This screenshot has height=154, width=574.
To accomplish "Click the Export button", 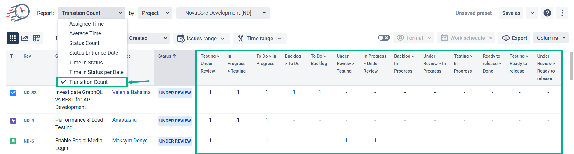I will tap(514, 38).
